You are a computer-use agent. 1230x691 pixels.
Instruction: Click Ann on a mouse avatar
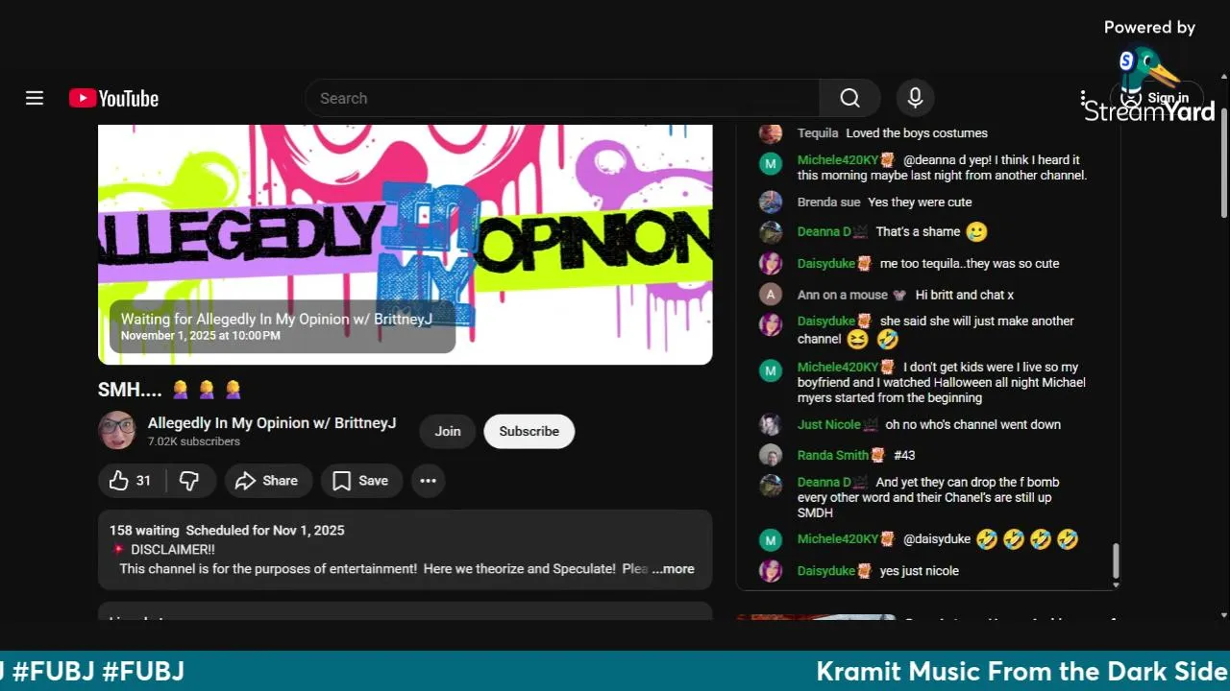coord(771,295)
